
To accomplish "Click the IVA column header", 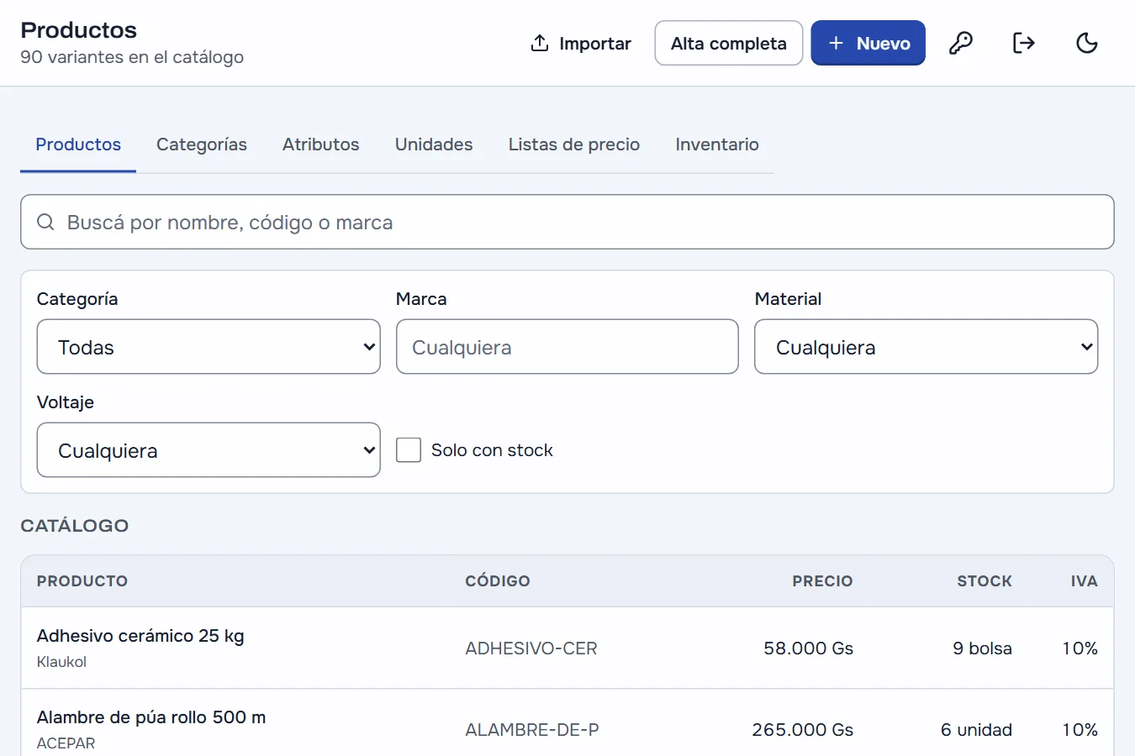I will pyautogui.click(x=1085, y=581).
